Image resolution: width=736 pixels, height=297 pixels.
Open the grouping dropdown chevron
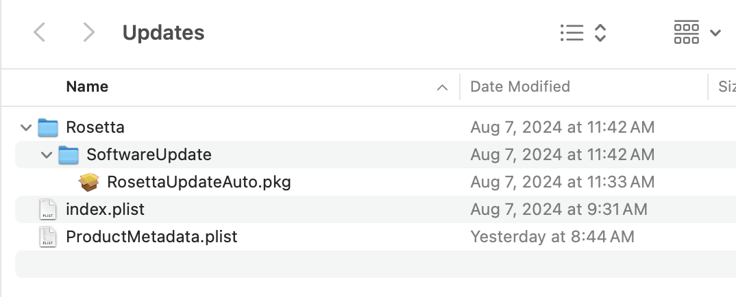click(715, 33)
